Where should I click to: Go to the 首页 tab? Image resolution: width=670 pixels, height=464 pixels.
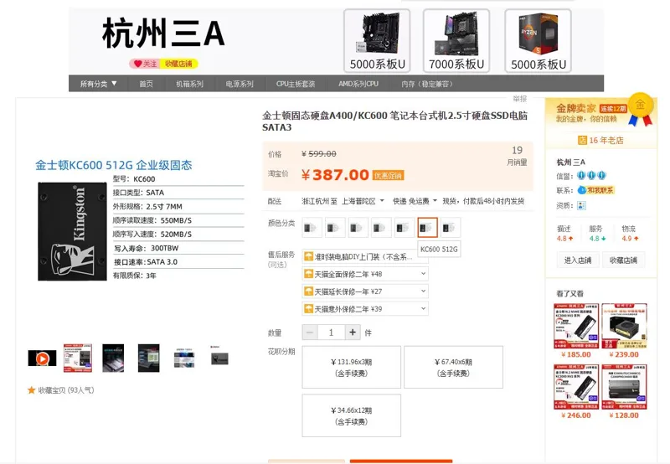tap(146, 84)
